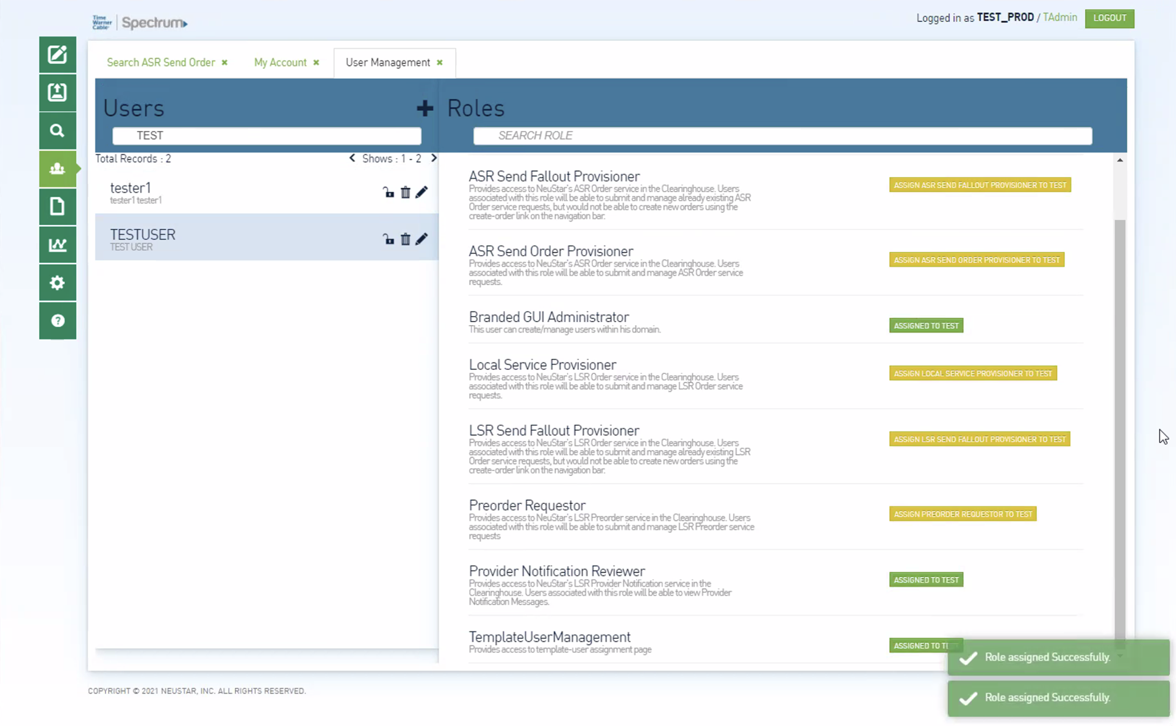Open the settings gear in the sidebar

click(x=57, y=282)
